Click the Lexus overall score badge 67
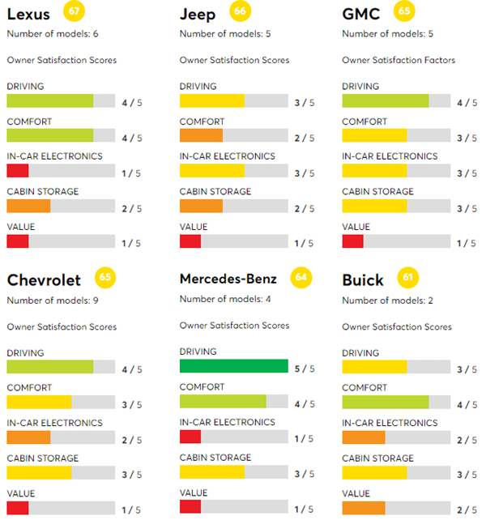Image resolution: width=486 pixels, height=520 pixels. tap(75, 11)
